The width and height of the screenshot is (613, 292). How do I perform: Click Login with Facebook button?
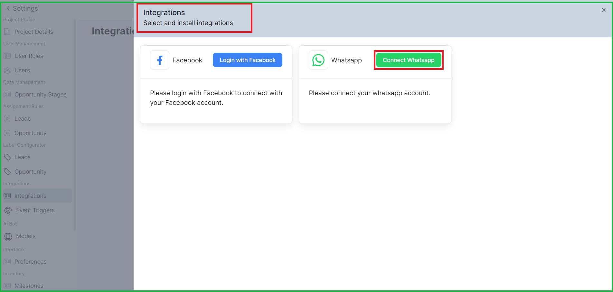click(248, 60)
